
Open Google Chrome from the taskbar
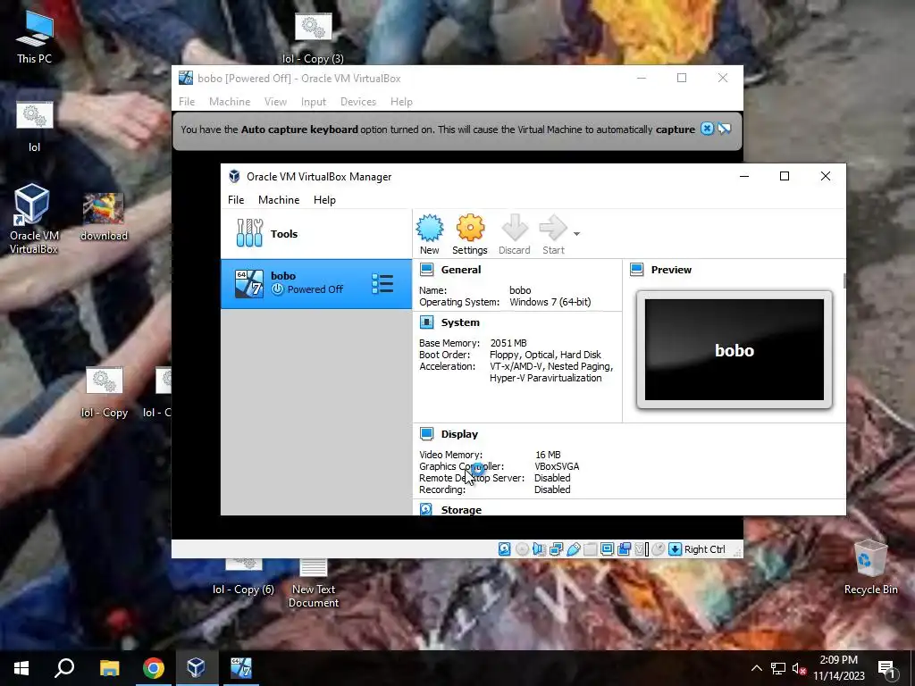tap(154, 668)
